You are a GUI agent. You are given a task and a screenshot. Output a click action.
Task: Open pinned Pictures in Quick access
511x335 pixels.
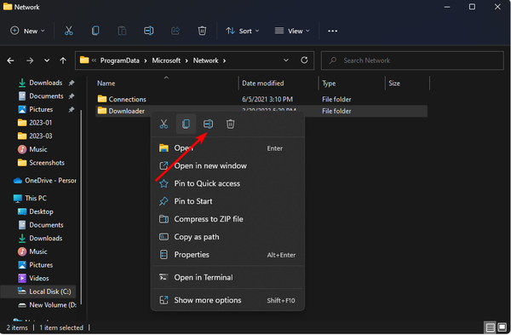[x=41, y=109]
